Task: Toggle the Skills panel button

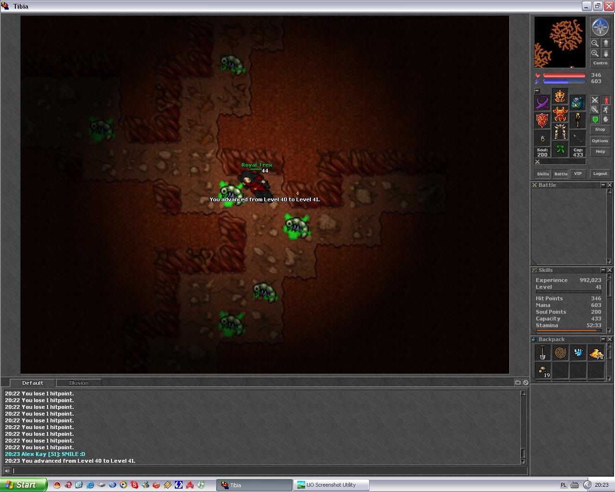Action: [x=543, y=174]
